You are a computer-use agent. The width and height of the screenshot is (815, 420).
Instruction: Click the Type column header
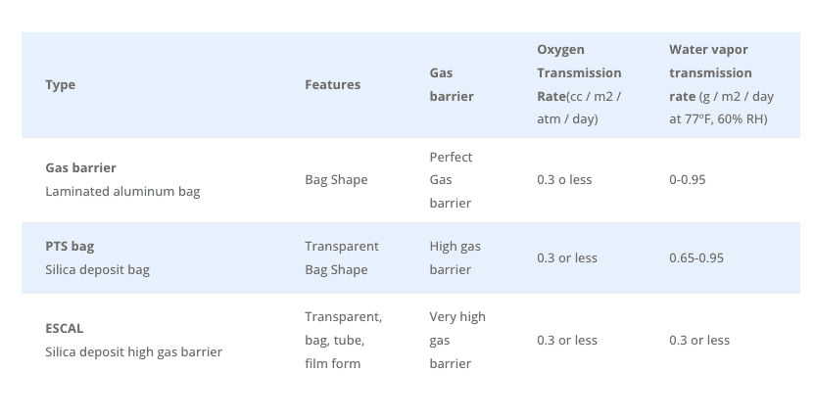pos(61,85)
